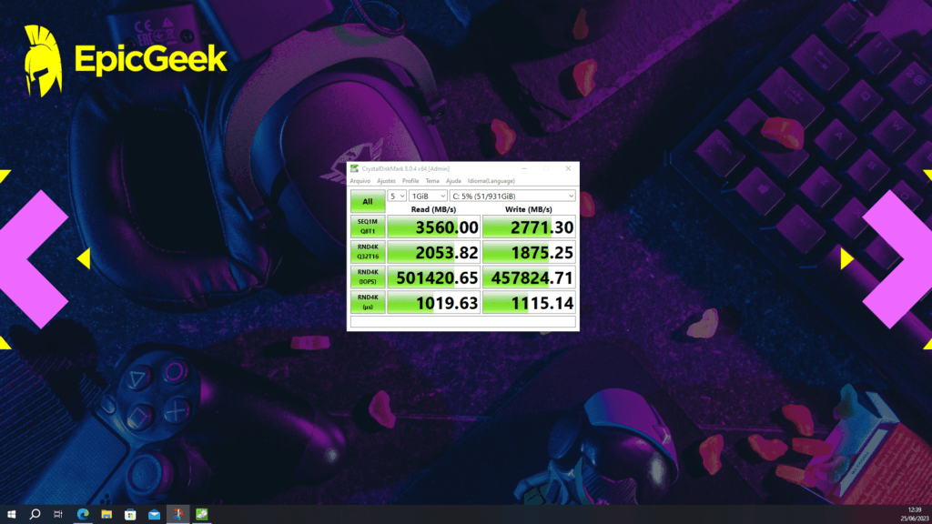Open File Explorer from the taskbar

(106, 514)
